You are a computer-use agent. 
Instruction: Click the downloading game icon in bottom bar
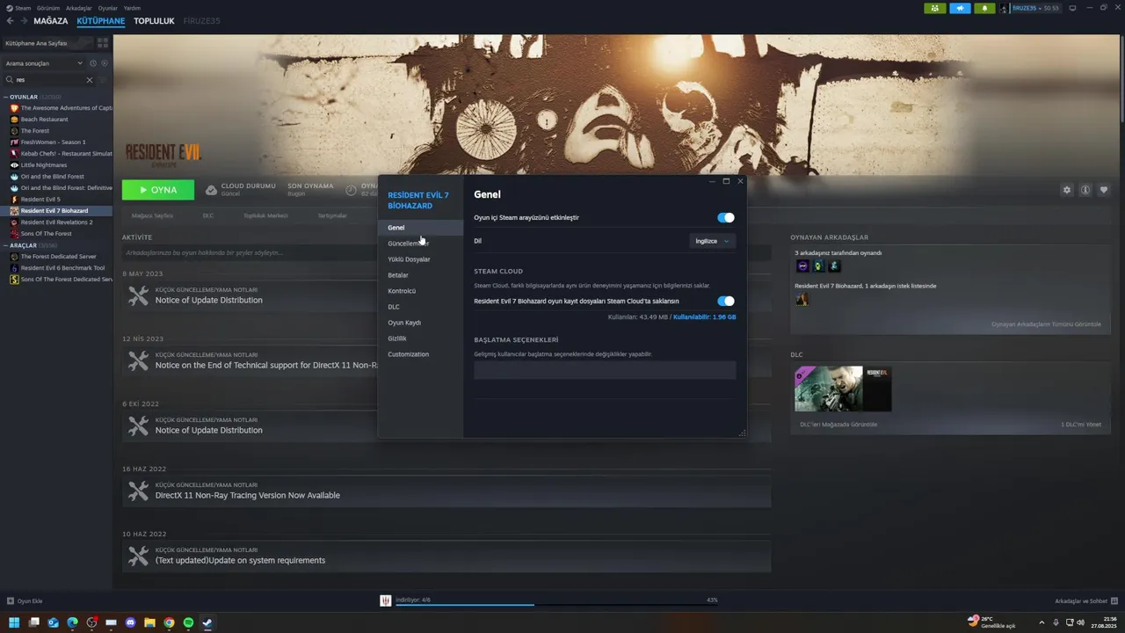[385, 600]
